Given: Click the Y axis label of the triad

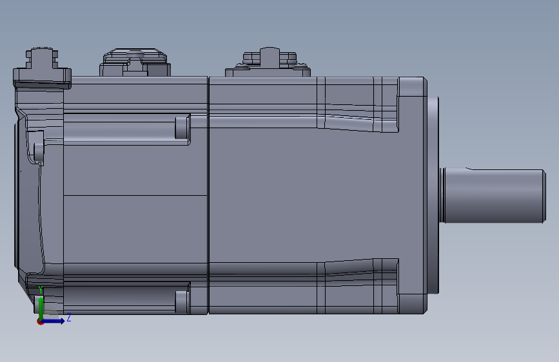Looking at the screenshot, I should click(41, 290).
